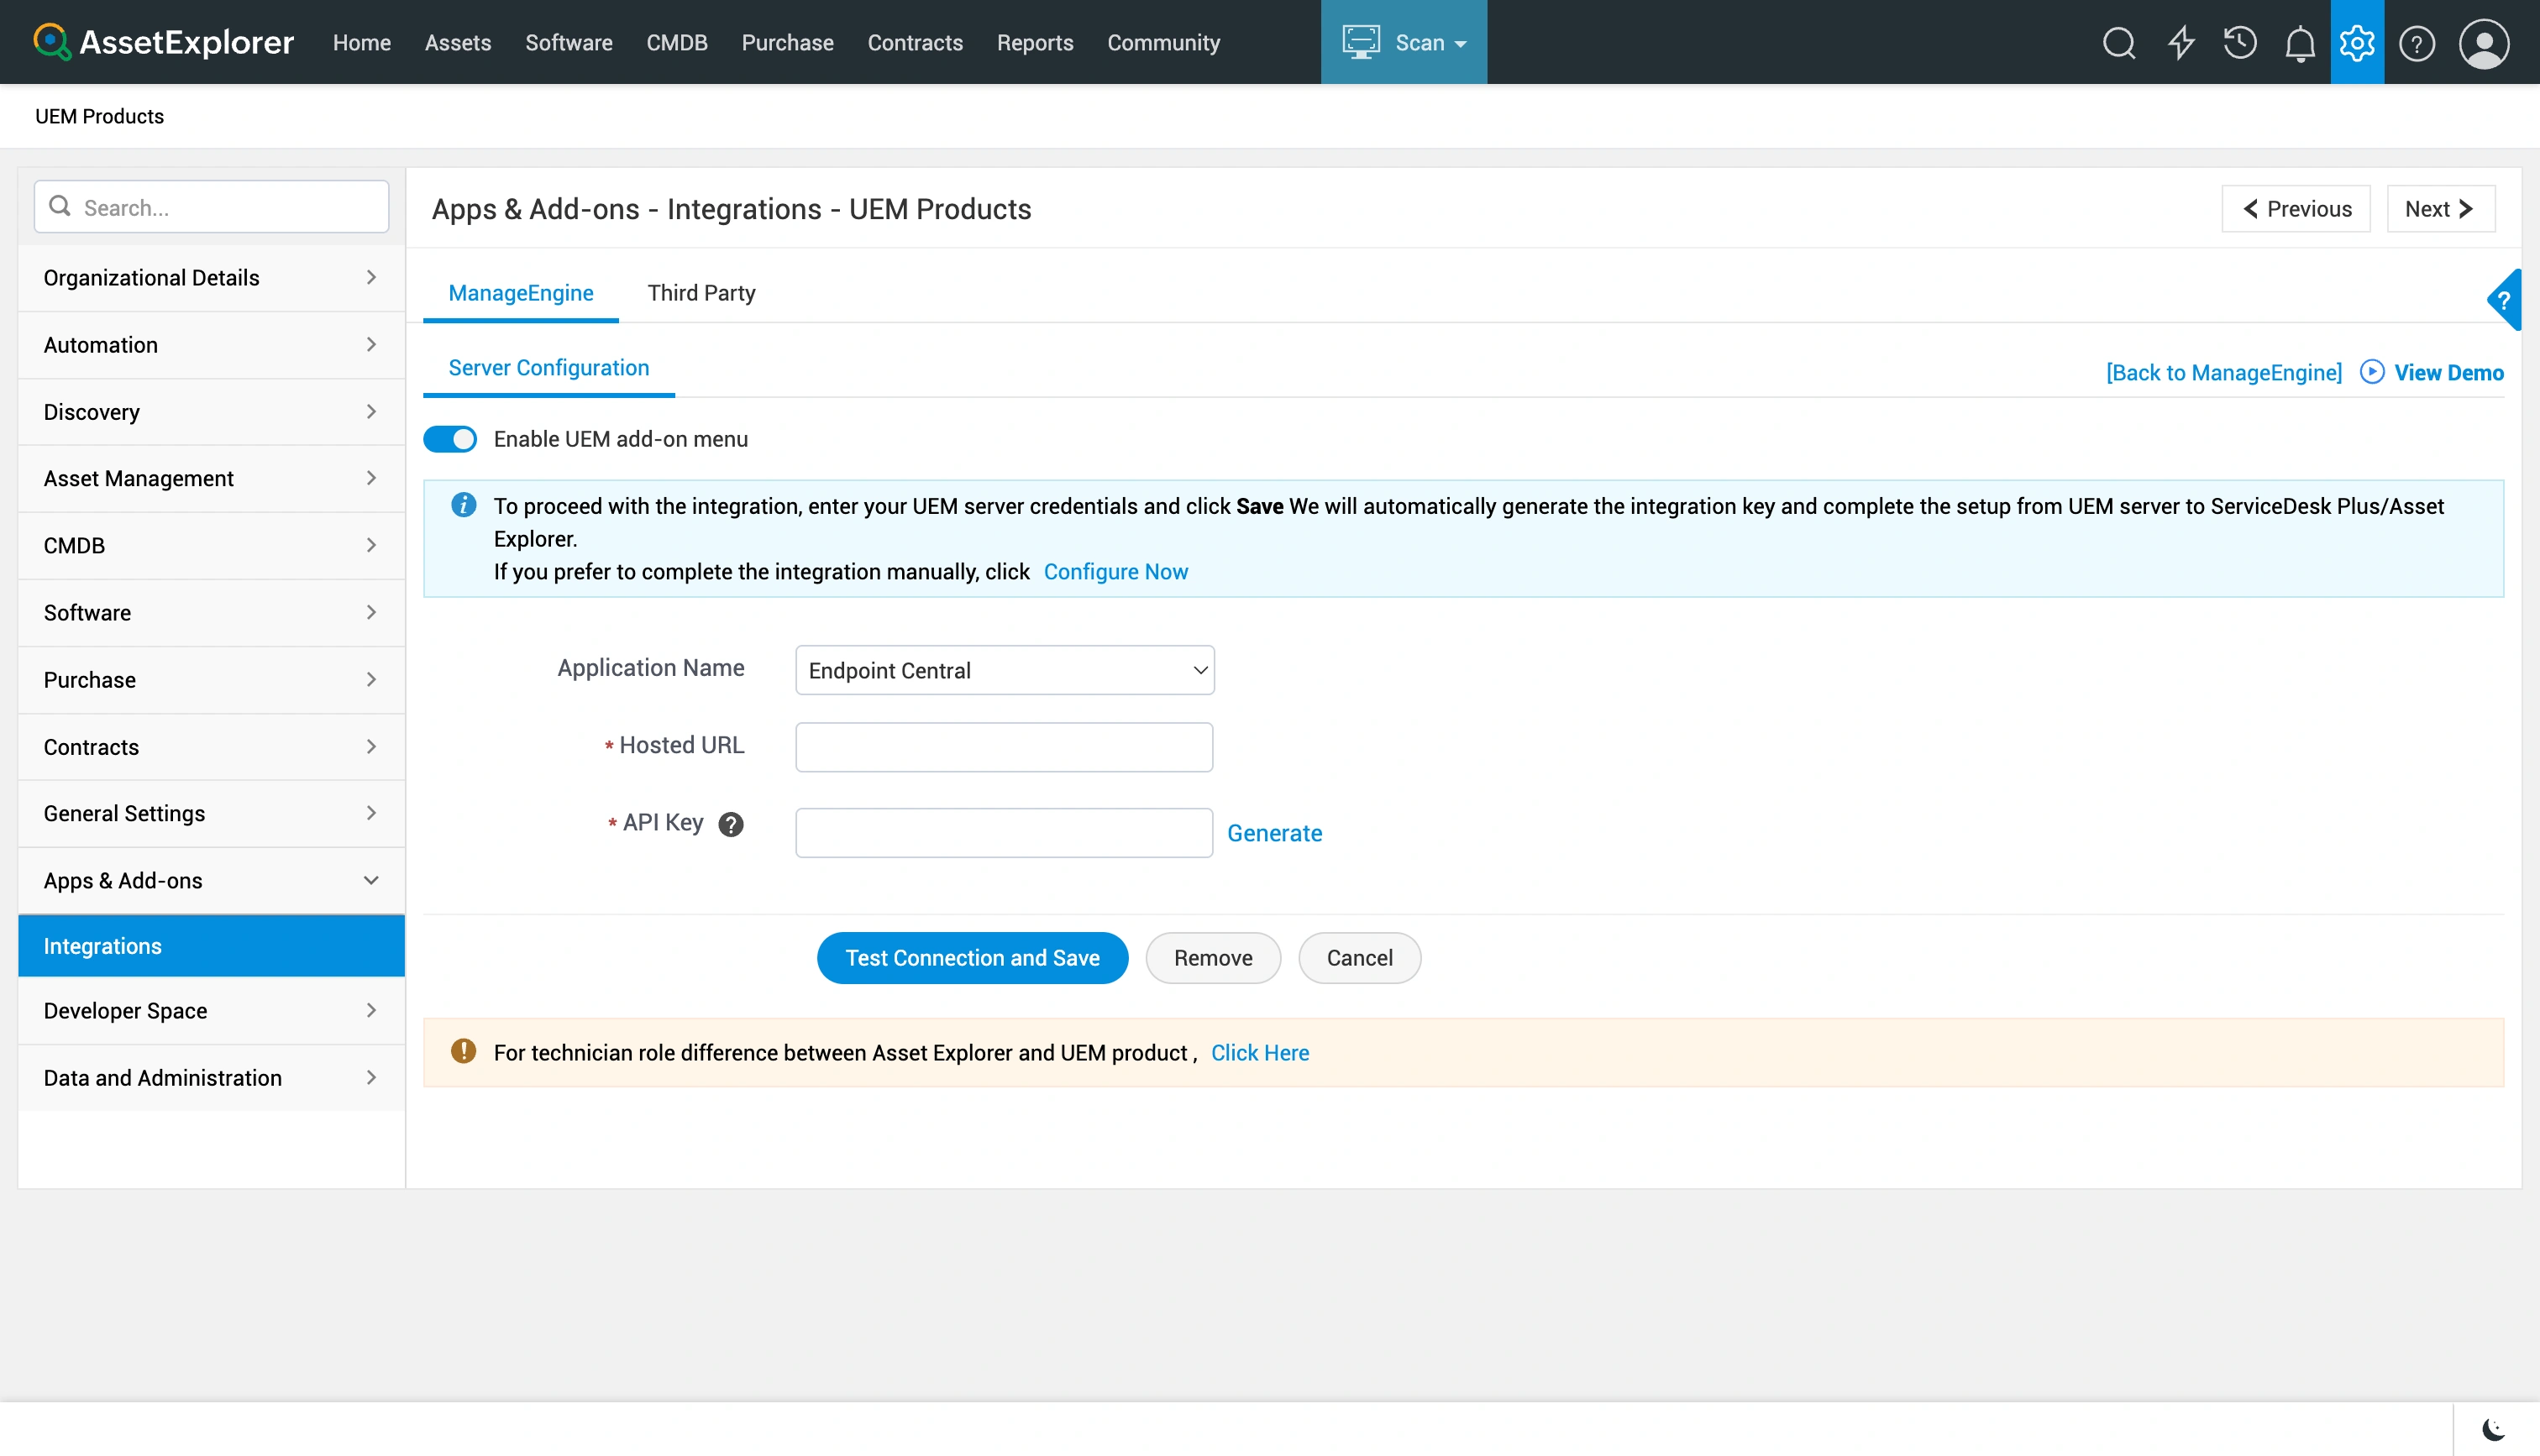Expand Purchase sidebar section
Image resolution: width=2540 pixels, height=1456 pixels.
211,679
